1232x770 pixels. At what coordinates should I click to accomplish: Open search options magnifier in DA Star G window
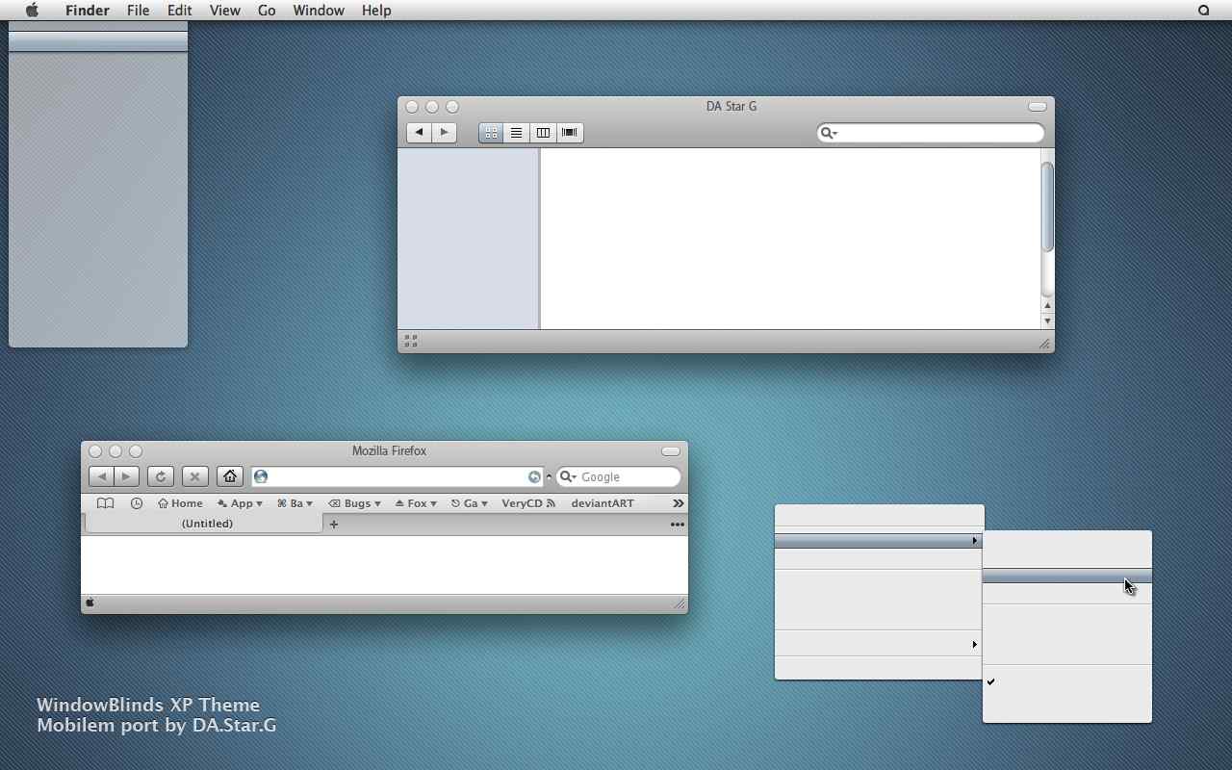828,133
